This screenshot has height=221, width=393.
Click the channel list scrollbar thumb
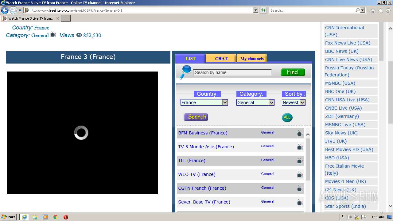308,159
